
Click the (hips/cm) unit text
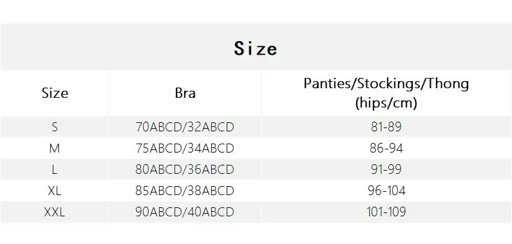pyautogui.click(x=386, y=103)
